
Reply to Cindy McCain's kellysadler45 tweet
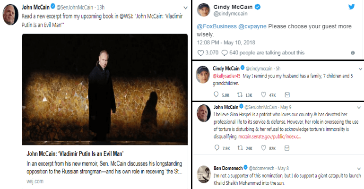219,94
